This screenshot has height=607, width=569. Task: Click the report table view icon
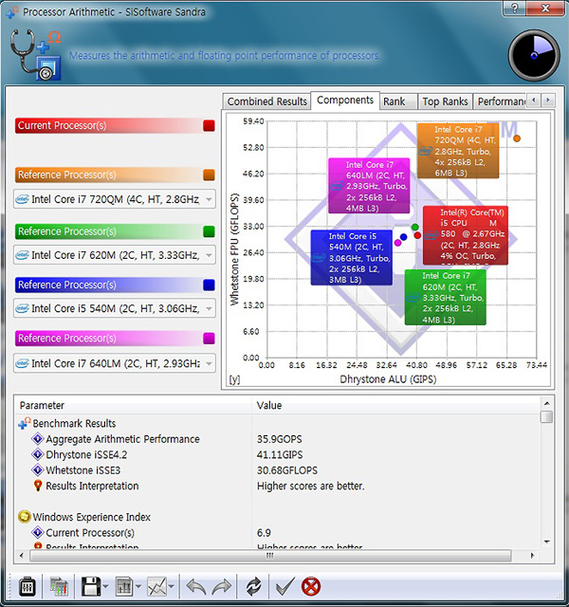[124, 586]
